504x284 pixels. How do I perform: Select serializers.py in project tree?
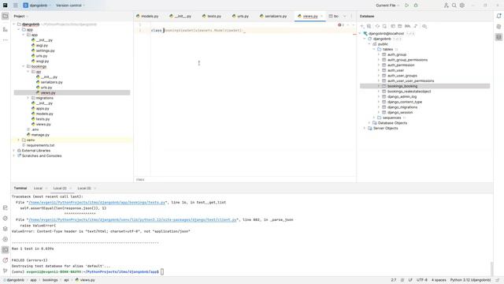50,82
